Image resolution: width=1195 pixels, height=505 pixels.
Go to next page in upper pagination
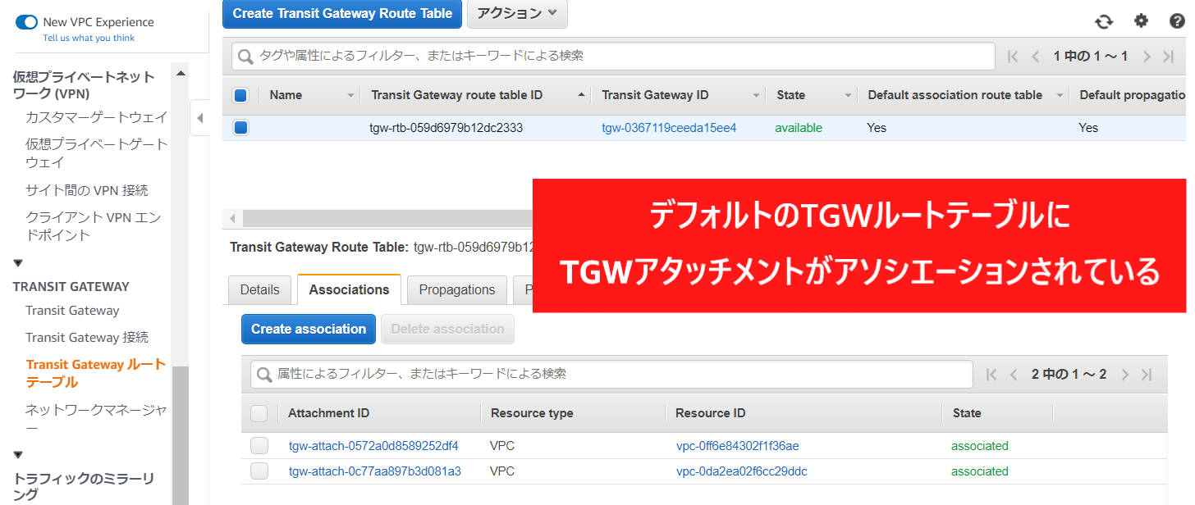[x=1147, y=57]
